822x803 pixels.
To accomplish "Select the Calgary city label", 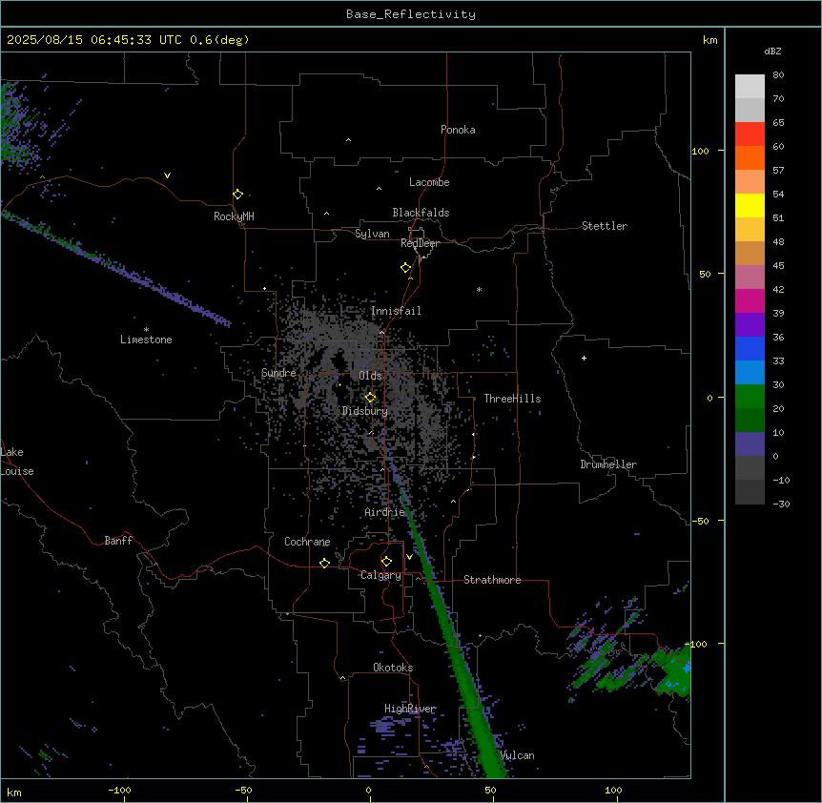I will (x=380, y=575).
